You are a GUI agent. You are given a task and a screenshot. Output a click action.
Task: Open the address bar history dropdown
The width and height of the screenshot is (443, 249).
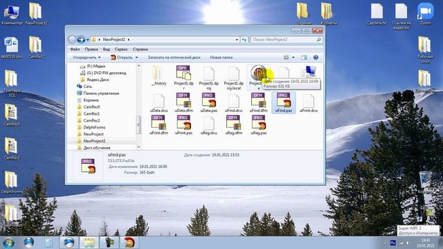tap(237, 40)
